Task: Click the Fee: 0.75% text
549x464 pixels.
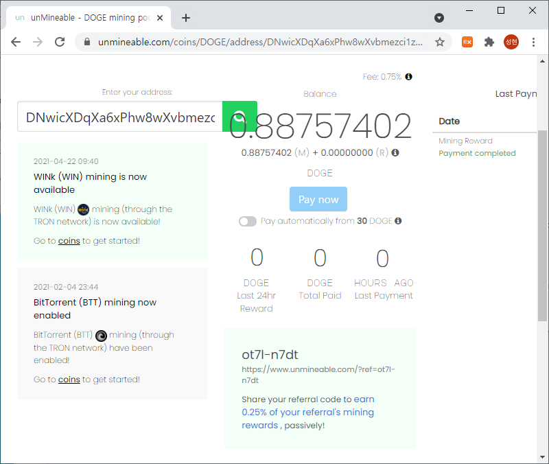Action: (382, 77)
